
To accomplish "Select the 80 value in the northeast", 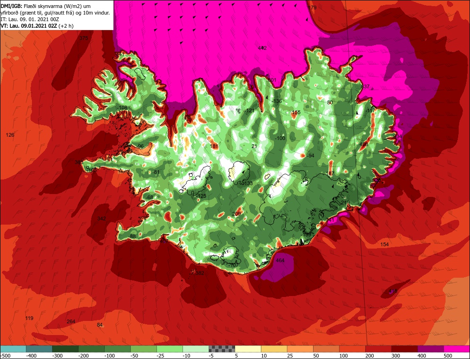I will point(330,102).
